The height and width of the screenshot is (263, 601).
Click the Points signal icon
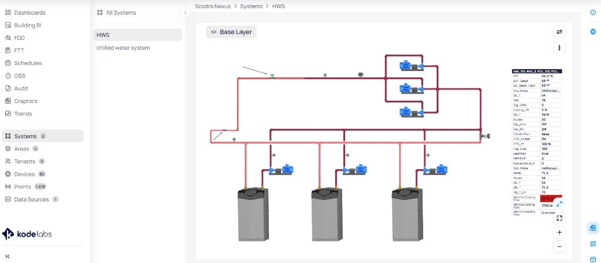(x=8, y=186)
